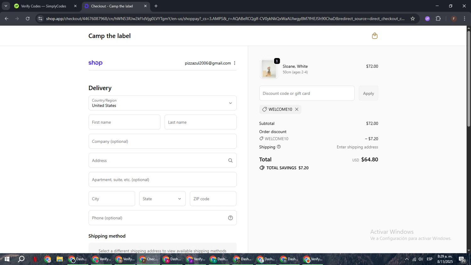
Task: Open the tab search dropdown
Action: click(6, 6)
